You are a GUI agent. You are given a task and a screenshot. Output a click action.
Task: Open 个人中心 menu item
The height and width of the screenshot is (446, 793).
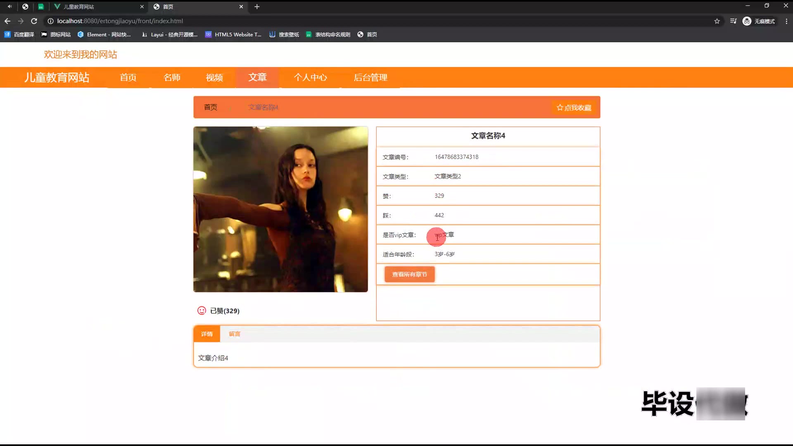click(310, 78)
